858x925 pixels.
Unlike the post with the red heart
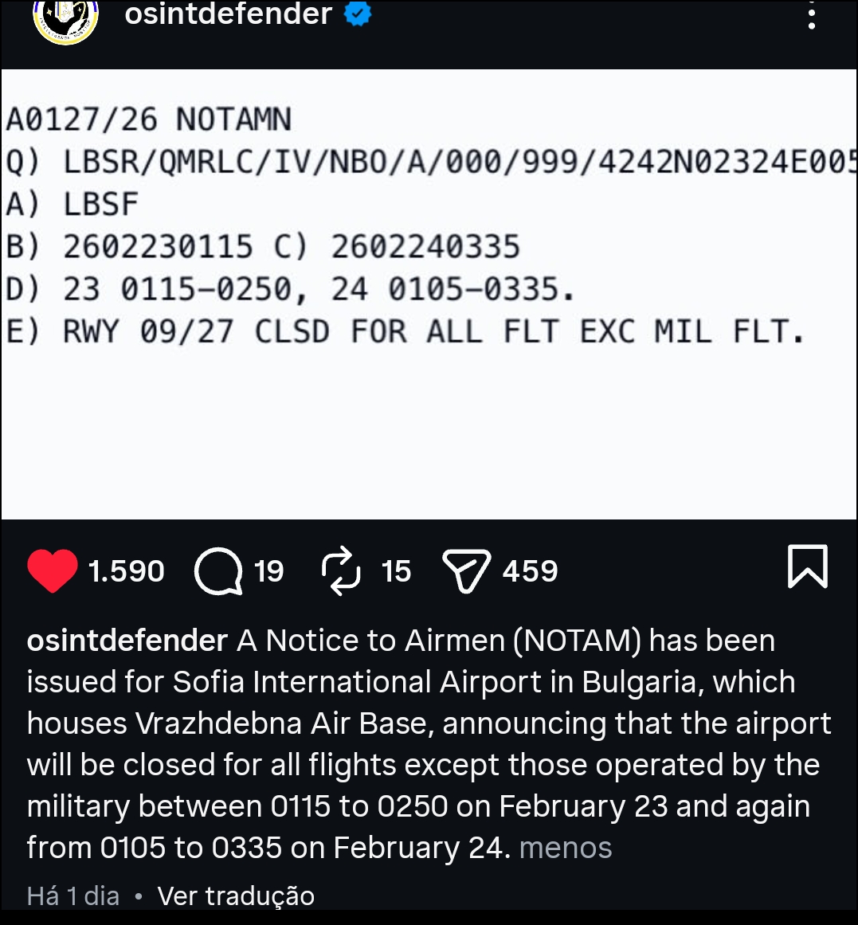(x=53, y=571)
